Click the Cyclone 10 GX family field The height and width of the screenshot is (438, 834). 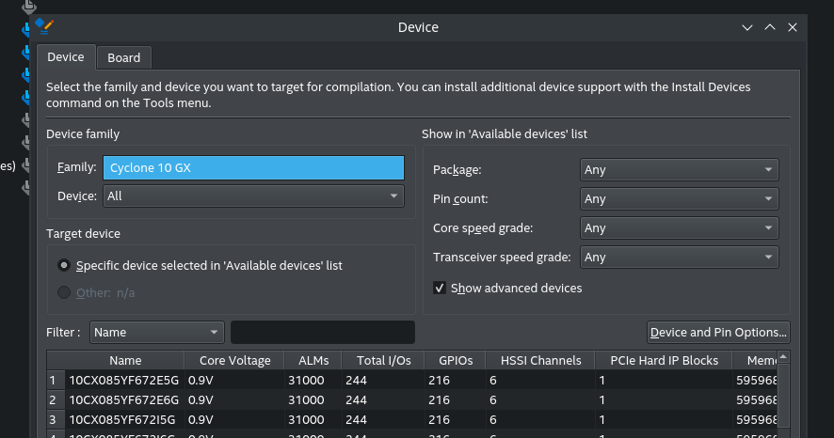253,167
